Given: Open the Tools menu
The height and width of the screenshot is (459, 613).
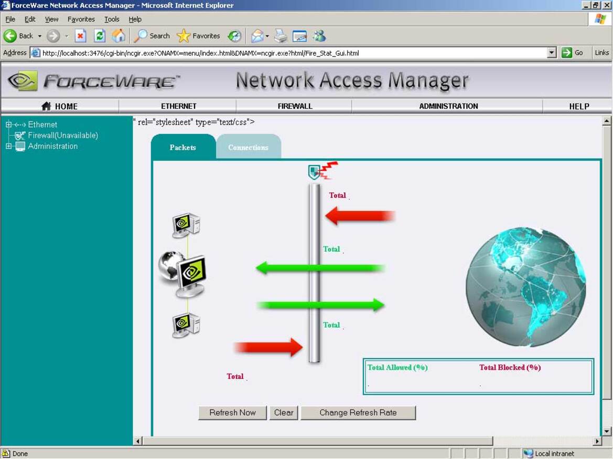Looking at the screenshot, I should coord(111,19).
